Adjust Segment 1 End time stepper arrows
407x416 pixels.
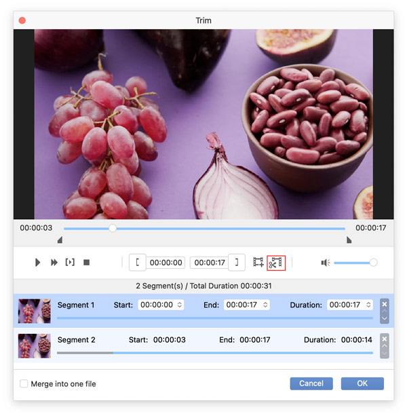(265, 305)
